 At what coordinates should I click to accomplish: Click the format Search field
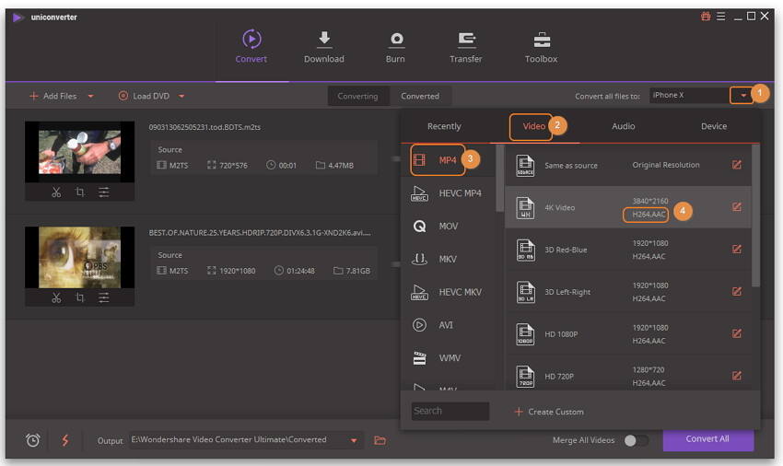coord(450,411)
